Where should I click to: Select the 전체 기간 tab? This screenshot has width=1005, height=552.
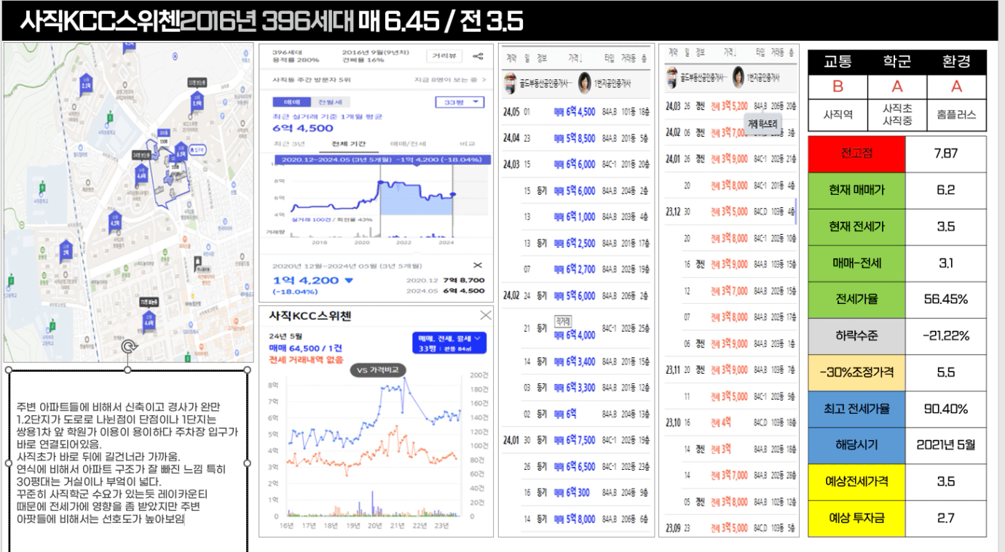(349, 143)
